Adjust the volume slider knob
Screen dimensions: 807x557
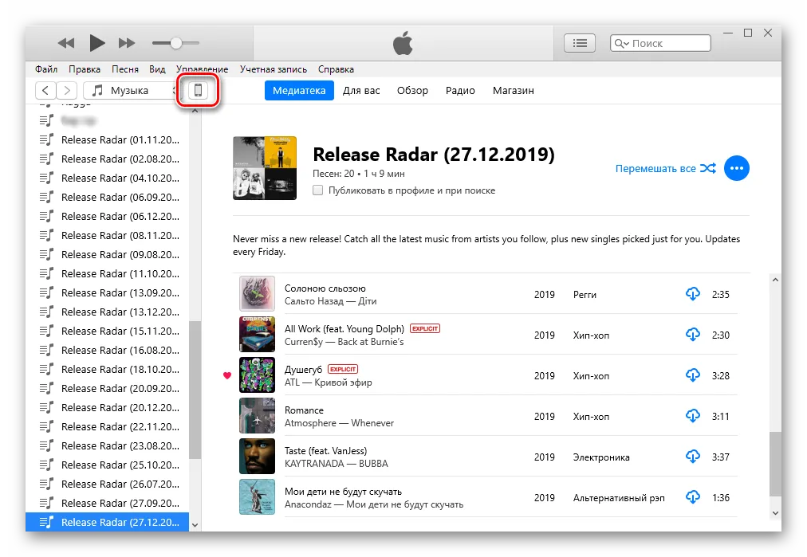tap(175, 43)
